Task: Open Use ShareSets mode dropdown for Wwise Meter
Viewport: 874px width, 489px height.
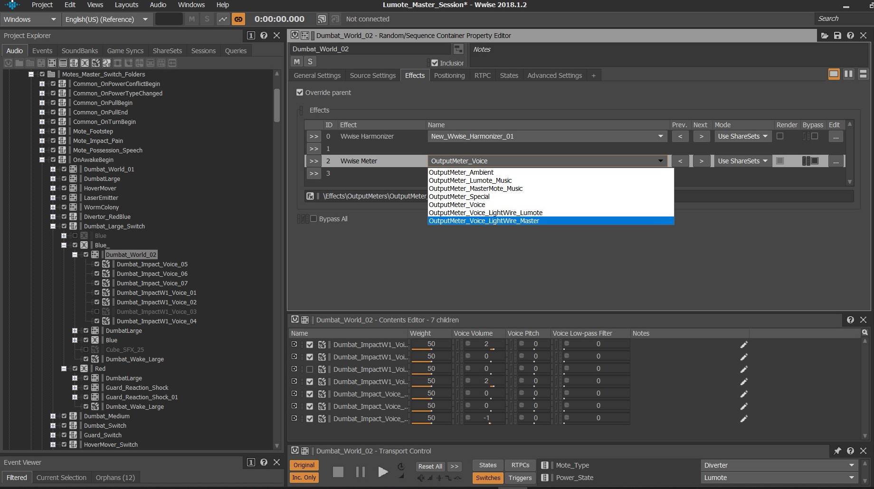Action: click(742, 161)
